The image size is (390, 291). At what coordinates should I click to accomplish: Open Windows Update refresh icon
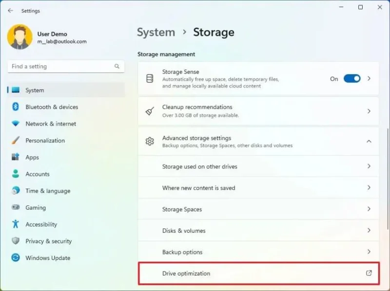[x=16, y=257]
